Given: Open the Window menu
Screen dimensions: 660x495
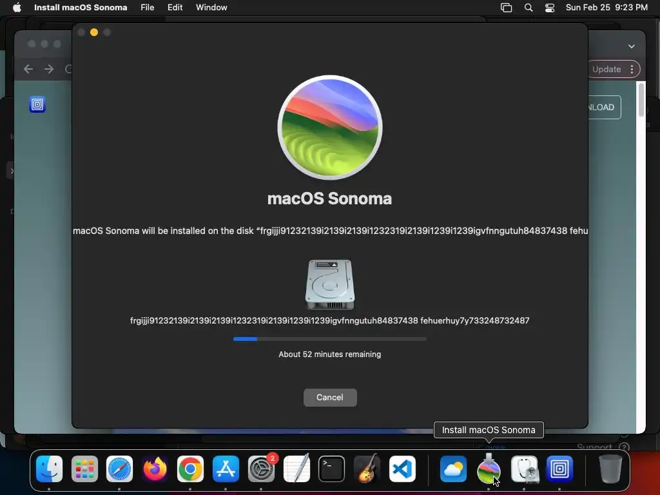Looking at the screenshot, I should click(x=211, y=7).
